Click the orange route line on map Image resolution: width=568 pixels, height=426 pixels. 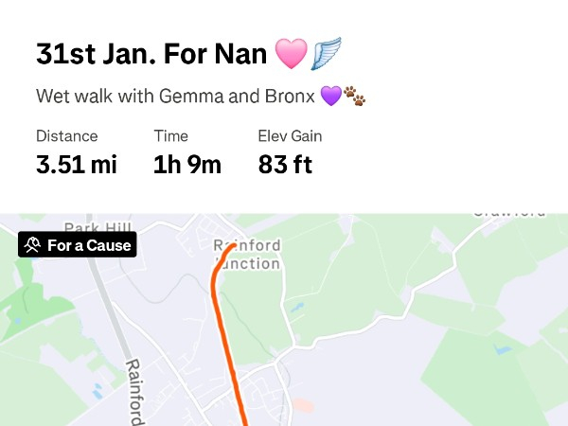[x=226, y=341]
